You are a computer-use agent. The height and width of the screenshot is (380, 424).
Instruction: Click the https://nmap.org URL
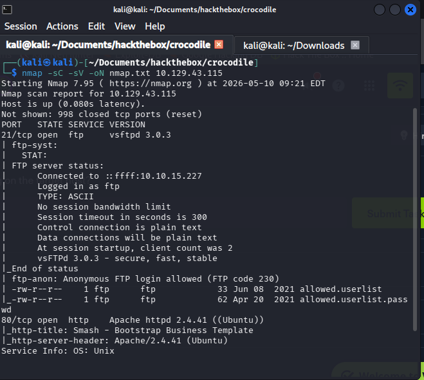coord(151,84)
